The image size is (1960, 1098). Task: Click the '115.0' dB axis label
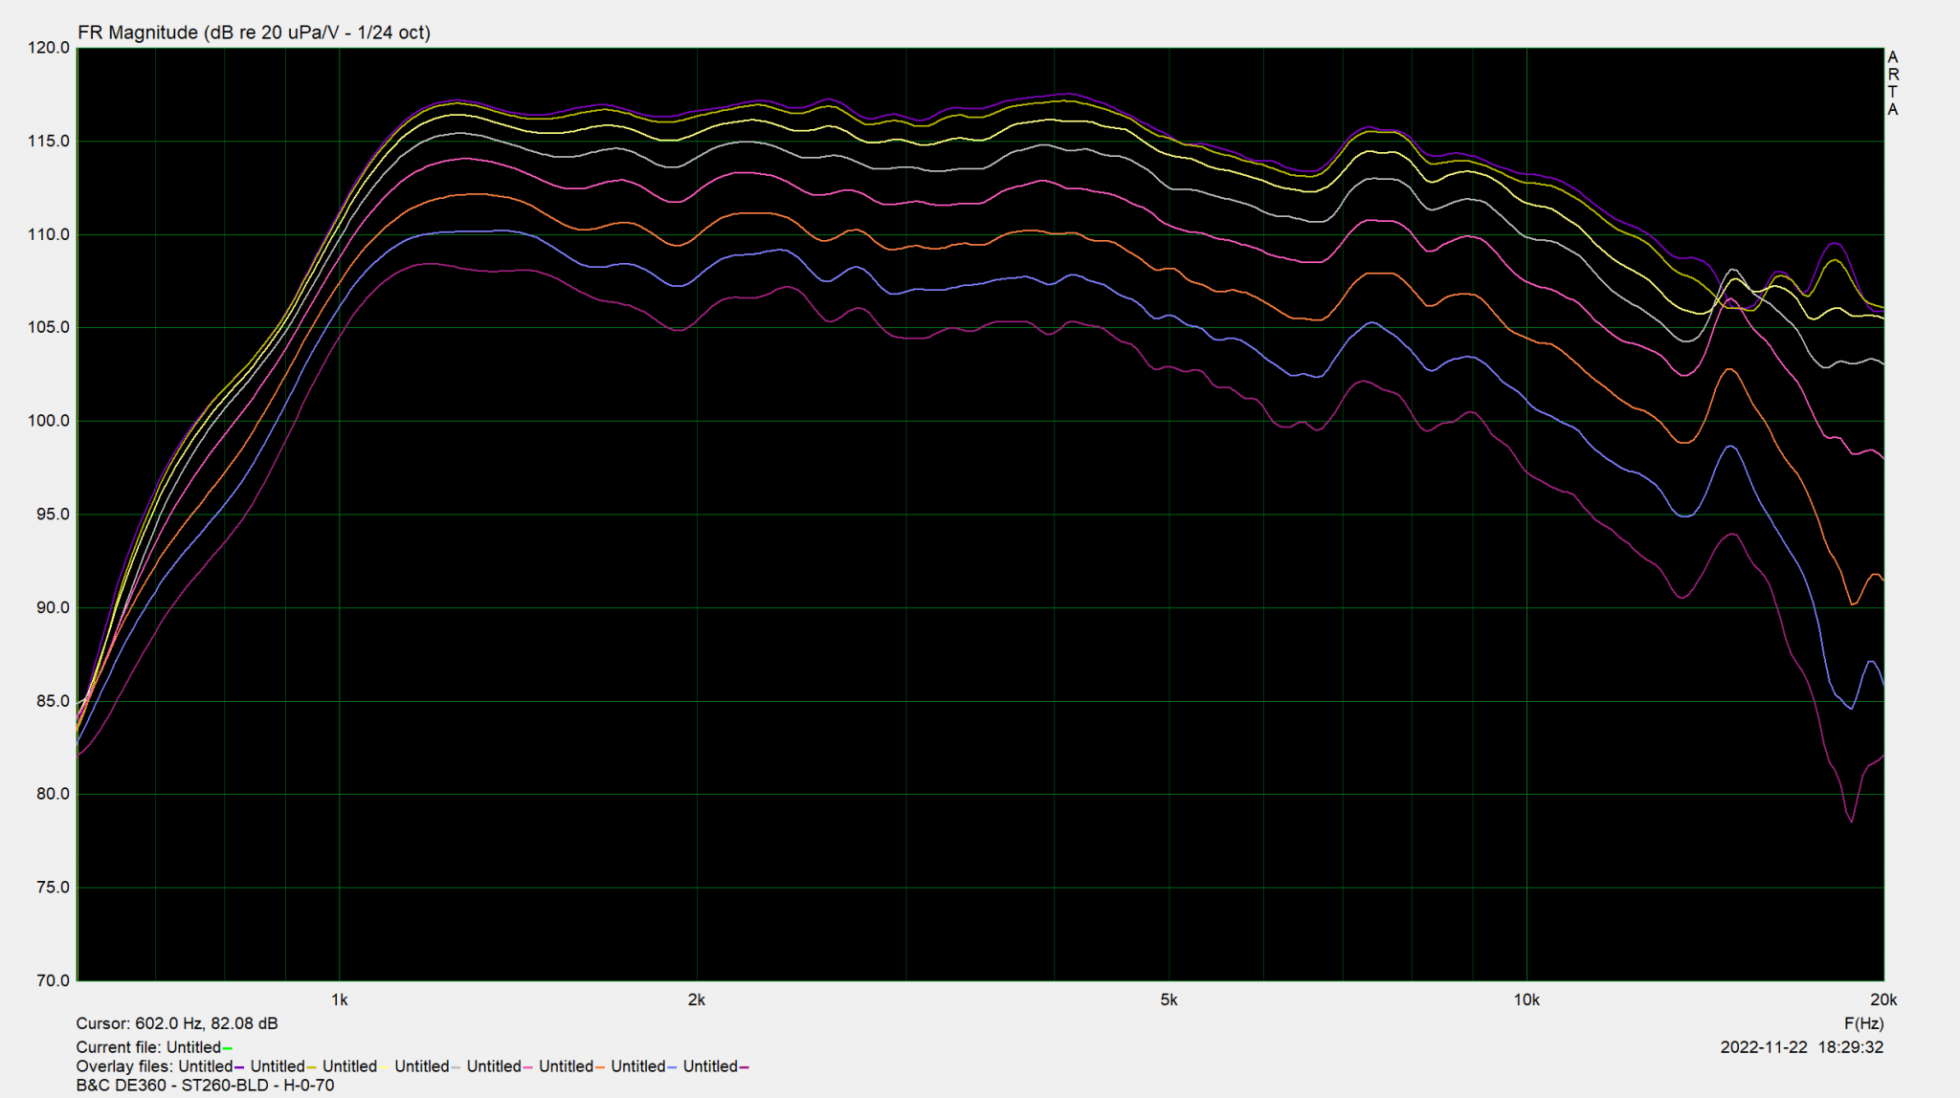[50, 142]
